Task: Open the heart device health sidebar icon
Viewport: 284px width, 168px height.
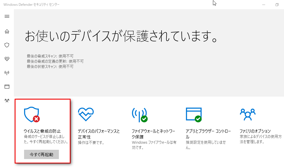Action: [7, 59]
